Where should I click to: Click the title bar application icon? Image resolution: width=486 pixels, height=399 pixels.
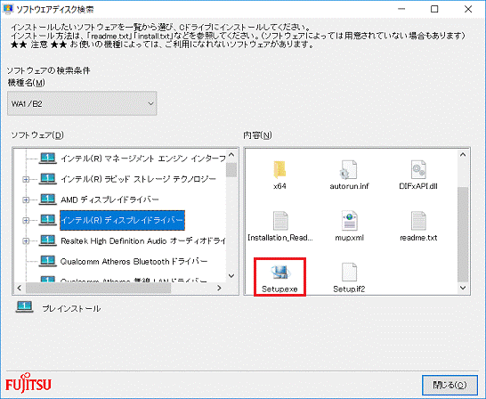[8, 9]
